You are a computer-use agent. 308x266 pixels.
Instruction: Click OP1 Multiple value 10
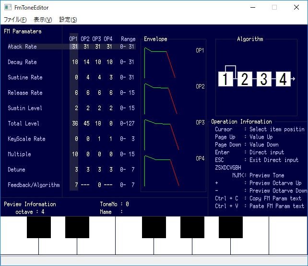75,154
